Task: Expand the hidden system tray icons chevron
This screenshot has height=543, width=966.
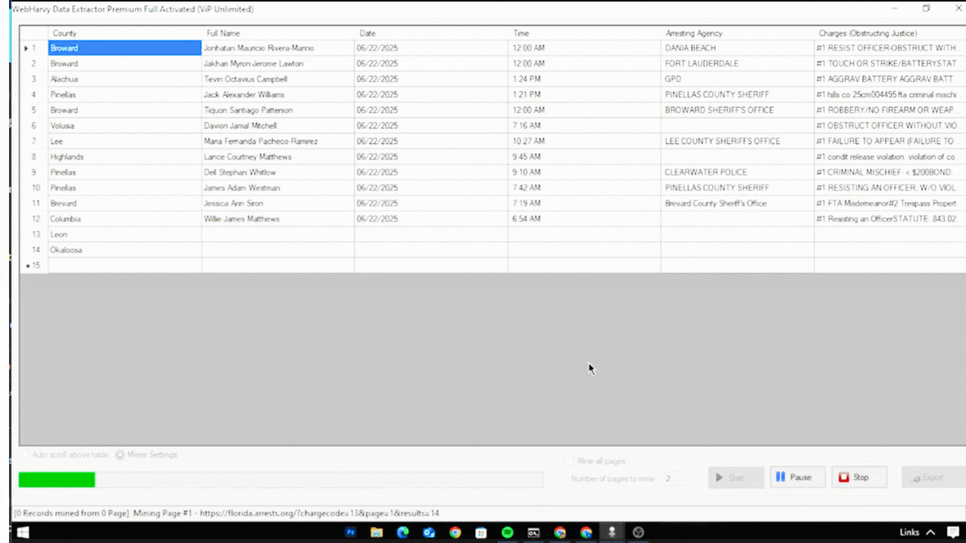Action: click(931, 532)
